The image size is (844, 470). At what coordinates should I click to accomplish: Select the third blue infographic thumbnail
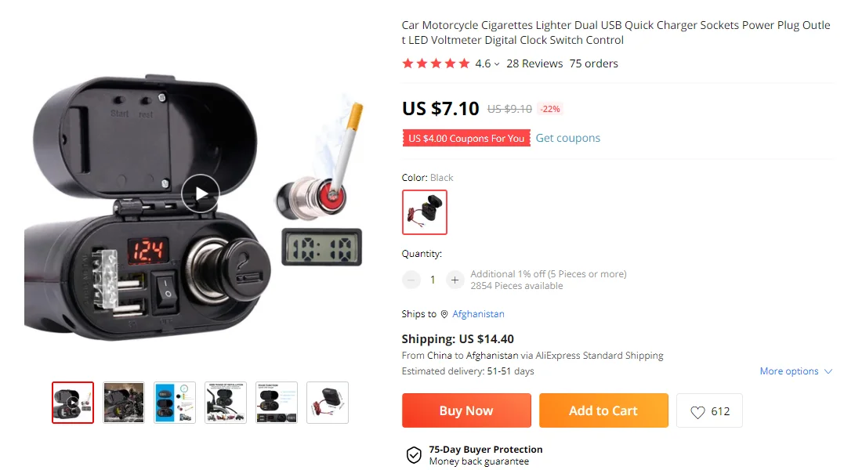(x=175, y=403)
